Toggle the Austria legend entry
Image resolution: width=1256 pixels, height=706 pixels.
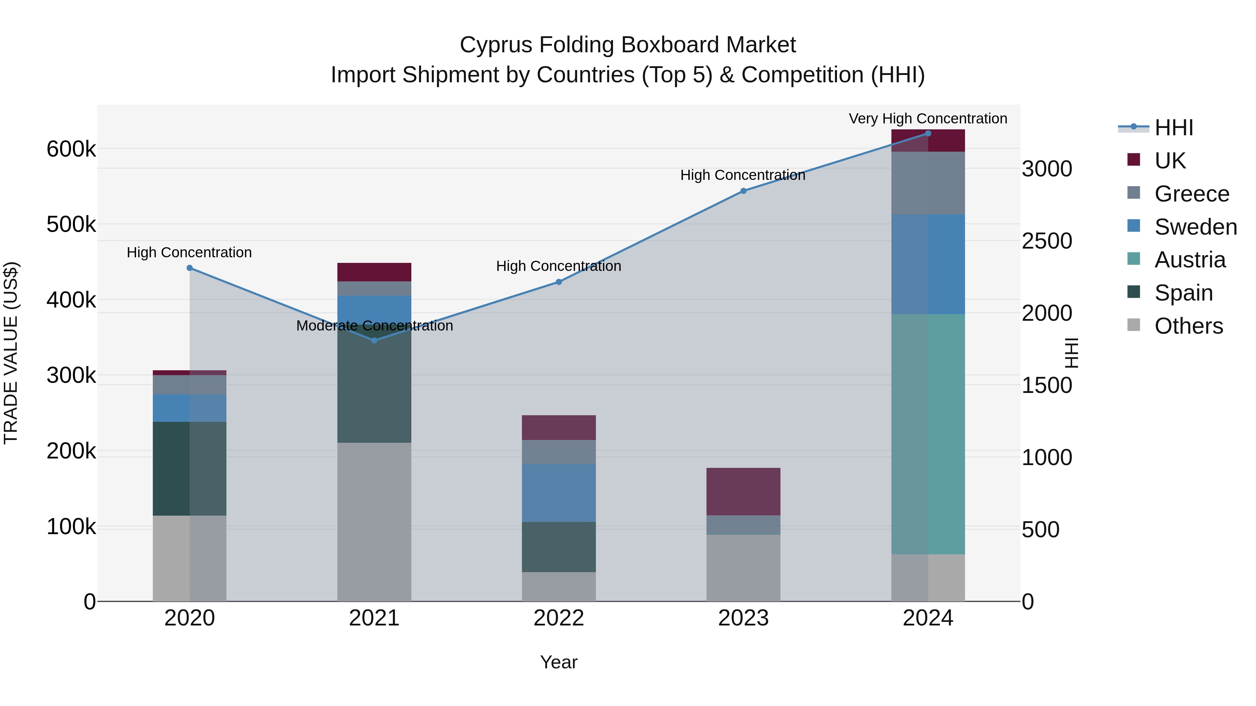pos(1176,260)
